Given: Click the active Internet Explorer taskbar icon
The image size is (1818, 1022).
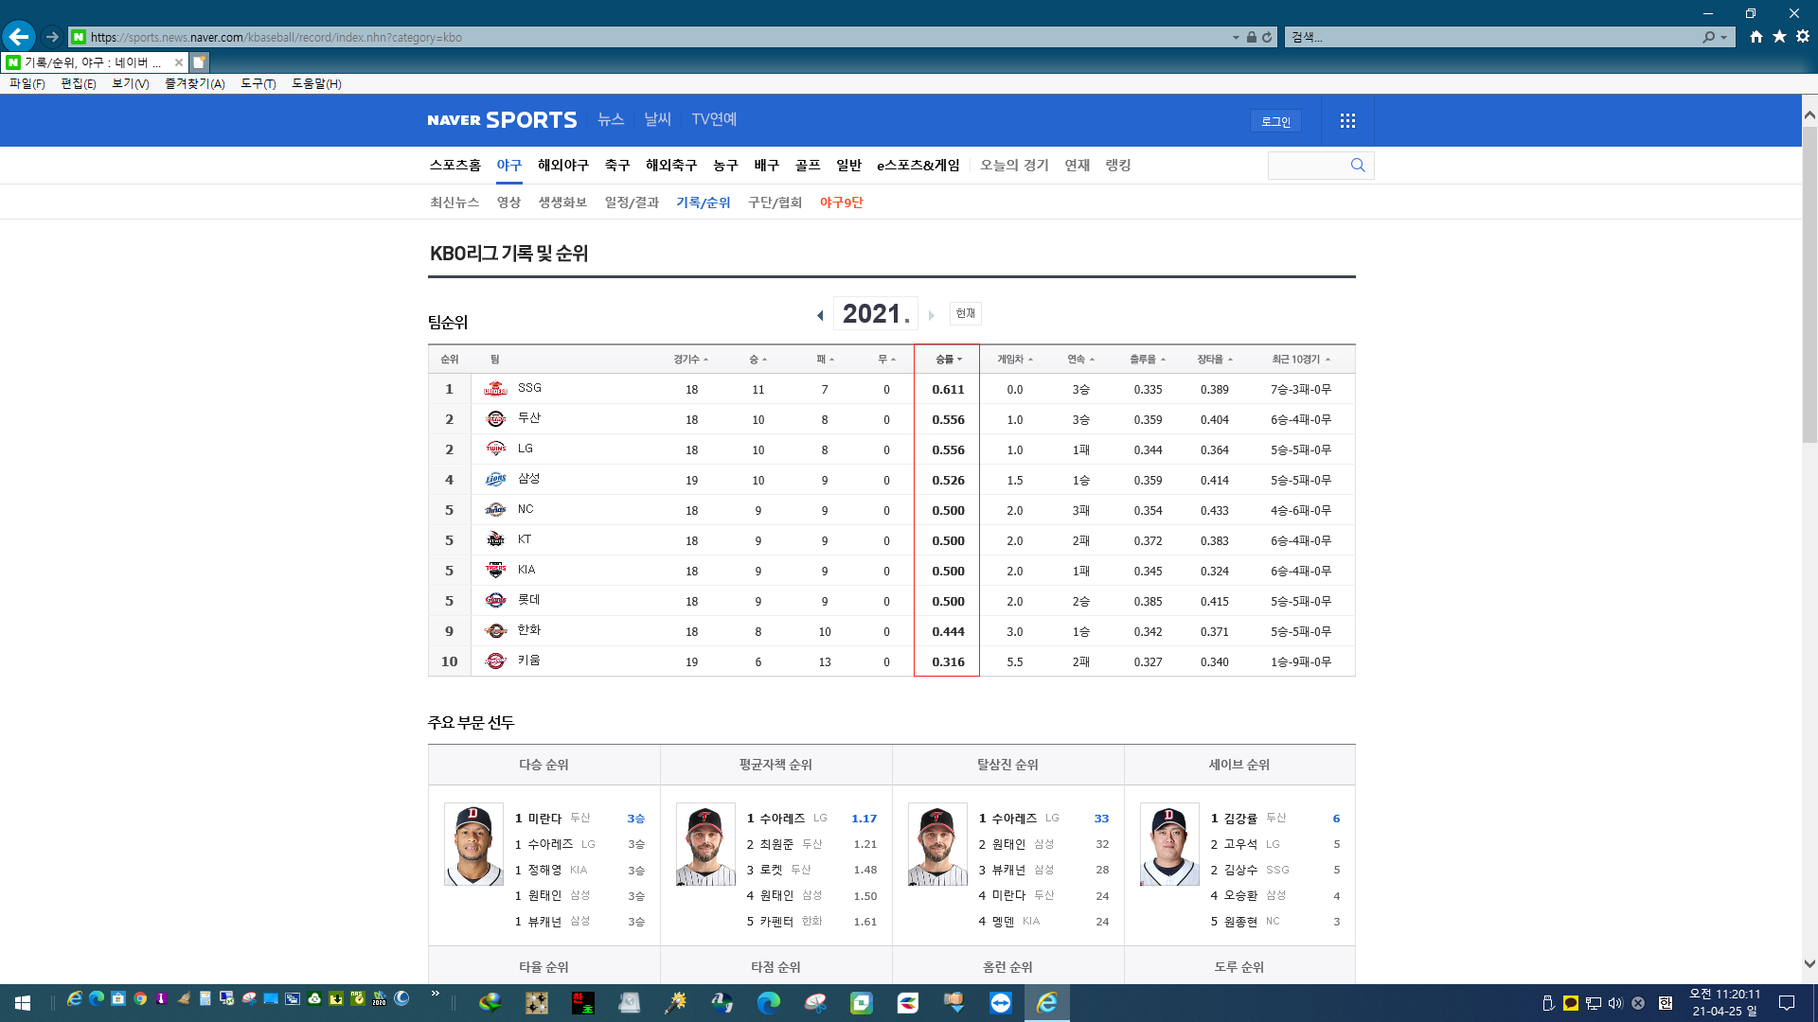Looking at the screenshot, I should tap(1047, 1002).
